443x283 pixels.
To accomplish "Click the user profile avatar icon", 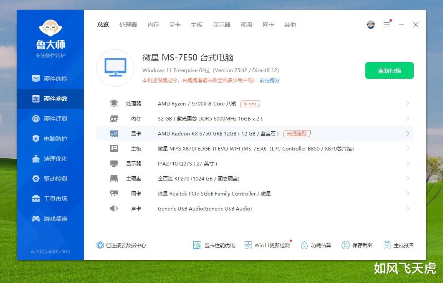I will [x=371, y=25].
